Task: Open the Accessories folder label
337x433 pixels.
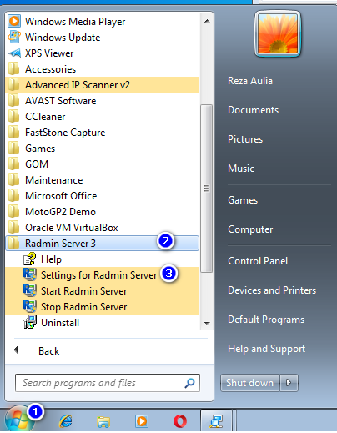Action: (50, 69)
